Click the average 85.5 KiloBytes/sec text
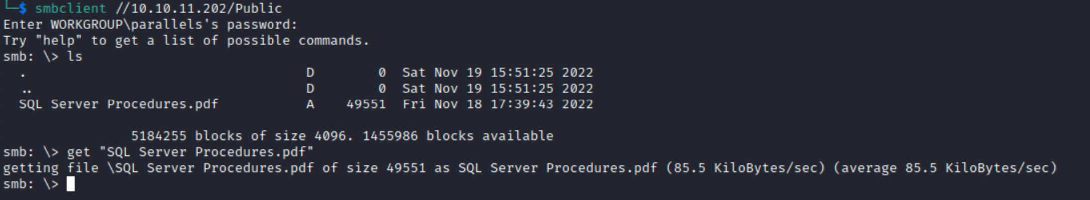1090x200 pixels. [x=945, y=168]
